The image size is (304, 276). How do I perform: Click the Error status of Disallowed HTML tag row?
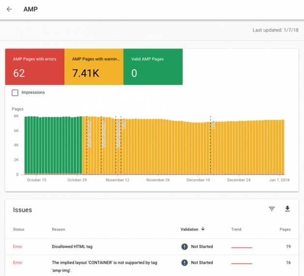[x=18, y=247]
